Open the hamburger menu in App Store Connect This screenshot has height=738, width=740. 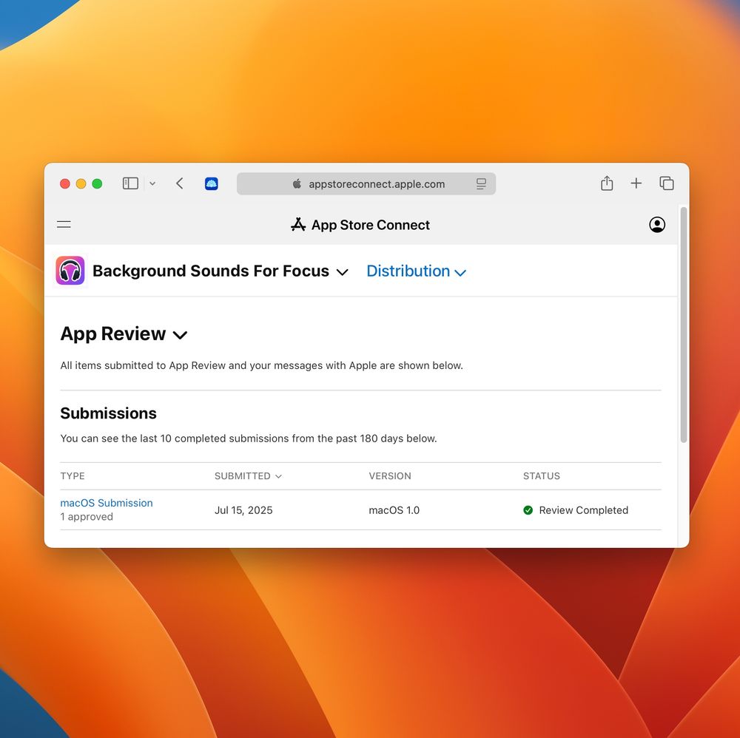pos(64,225)
